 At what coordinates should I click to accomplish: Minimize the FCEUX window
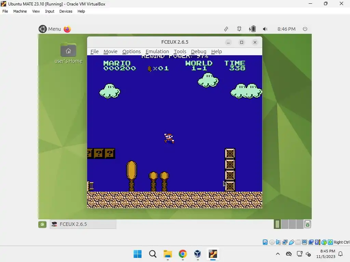[228, 42]
